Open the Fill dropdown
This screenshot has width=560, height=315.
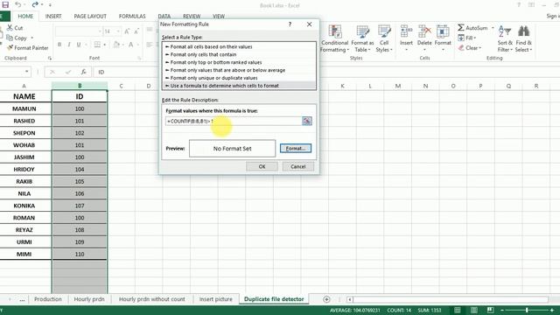pos(466,38)
